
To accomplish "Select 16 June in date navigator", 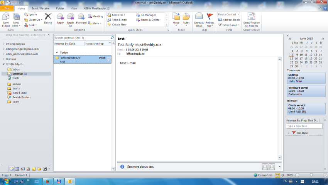I will click(x=296, y=59).
